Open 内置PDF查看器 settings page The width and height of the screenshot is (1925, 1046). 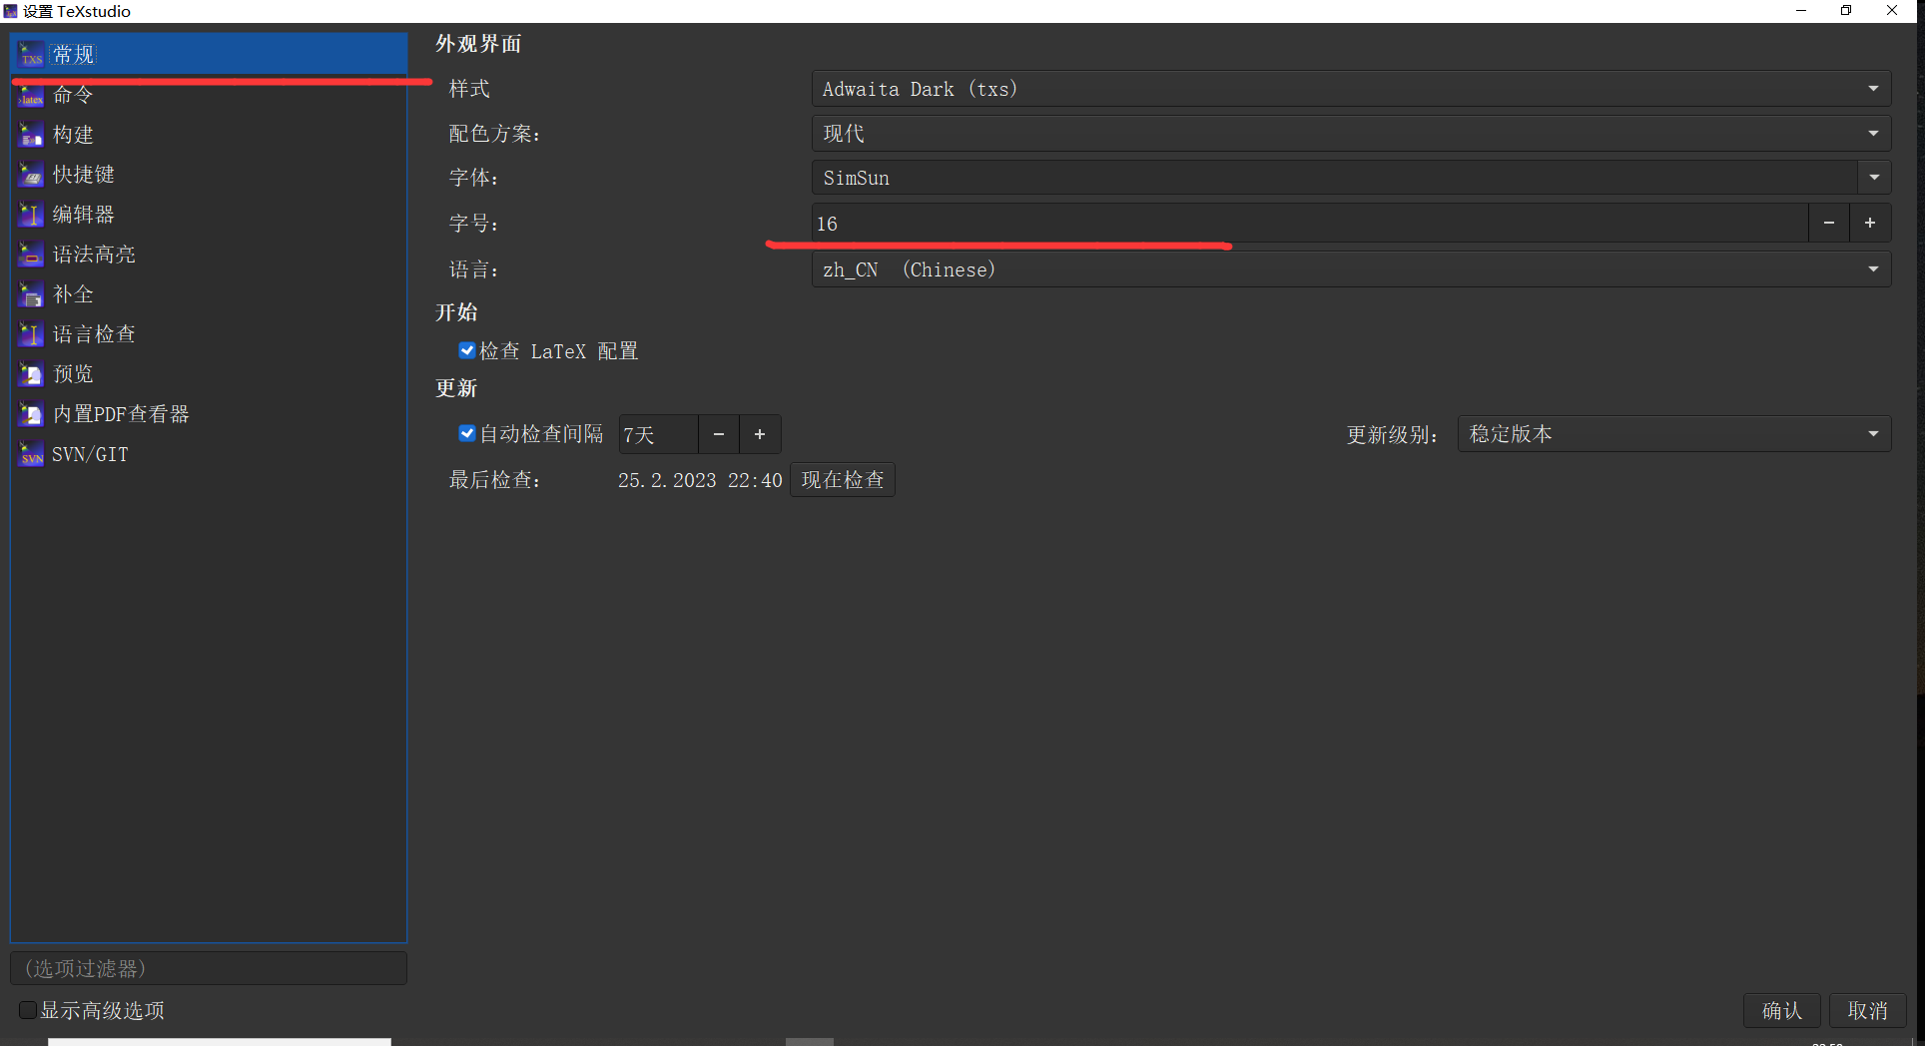tap(209, 414)
